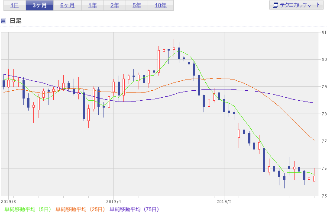Image resolution: width=327 pixels, height=213 pixels.
Task: Click the 日足 heading text
Action: [16, 21]
